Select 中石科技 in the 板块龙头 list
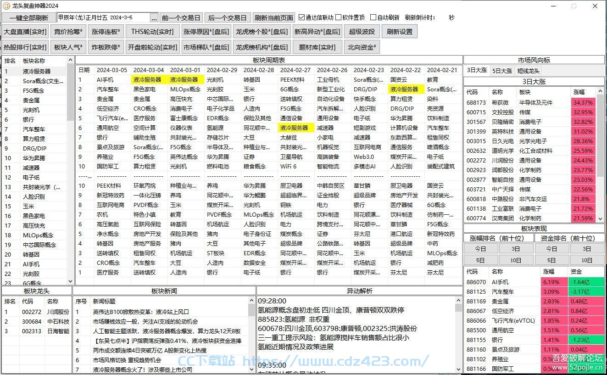607x375 pixels. point(37,321)
